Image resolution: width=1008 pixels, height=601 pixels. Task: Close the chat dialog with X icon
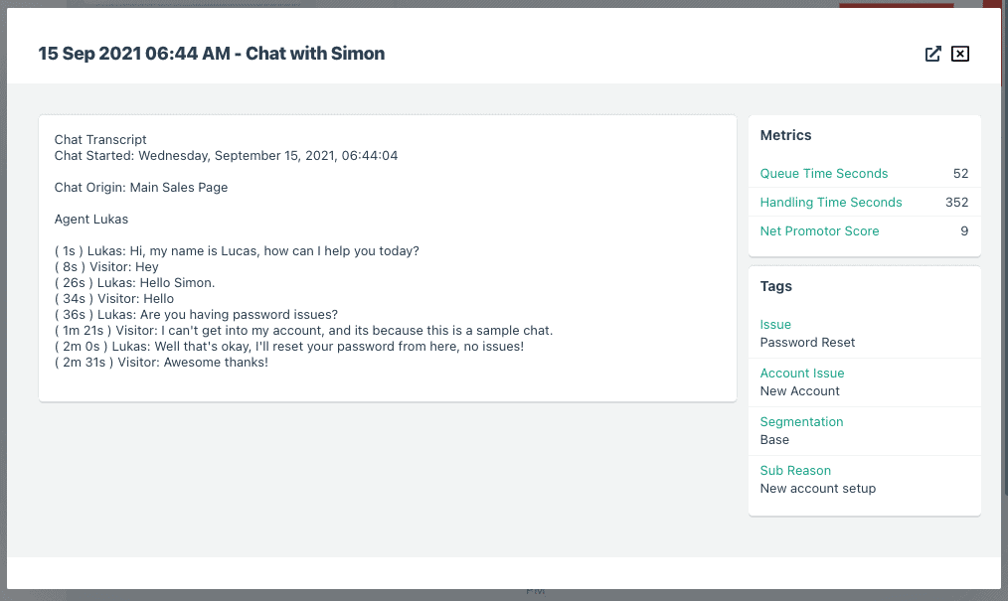959,54
